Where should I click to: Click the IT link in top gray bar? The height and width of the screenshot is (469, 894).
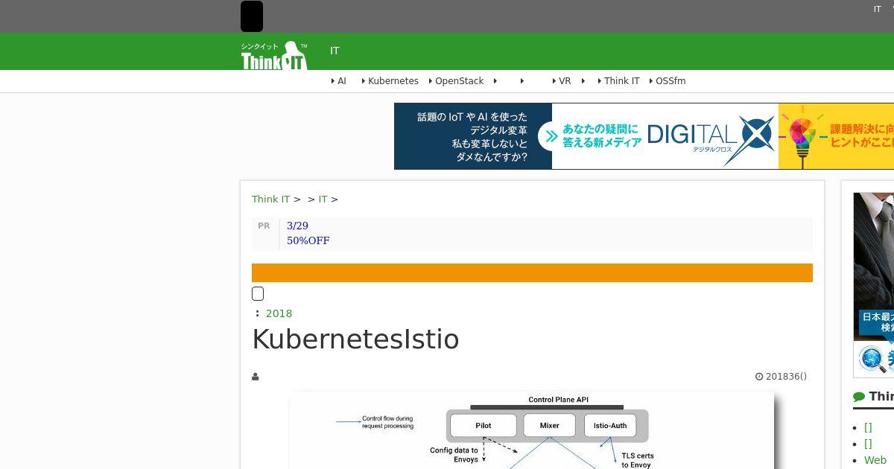pos(878,9)
